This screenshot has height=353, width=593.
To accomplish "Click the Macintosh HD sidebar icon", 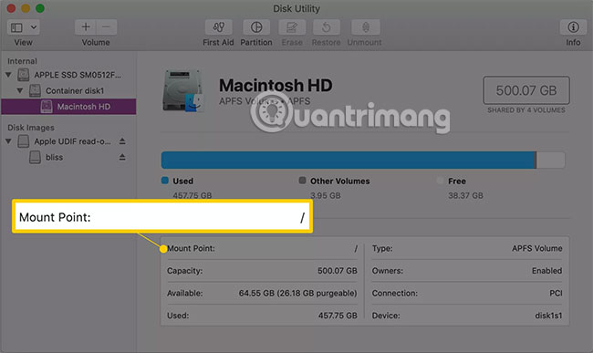I will tap(47, 107).
